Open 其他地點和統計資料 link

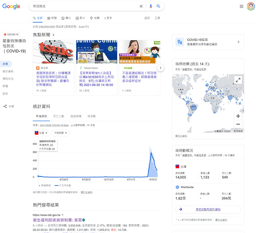click(x=208, y=209)
